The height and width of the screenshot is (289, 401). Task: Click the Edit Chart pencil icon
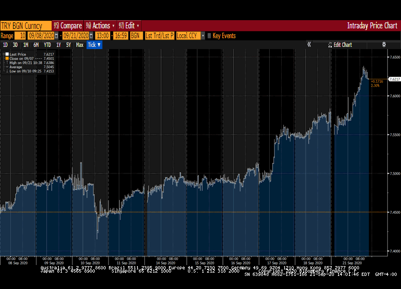[331, 45]
